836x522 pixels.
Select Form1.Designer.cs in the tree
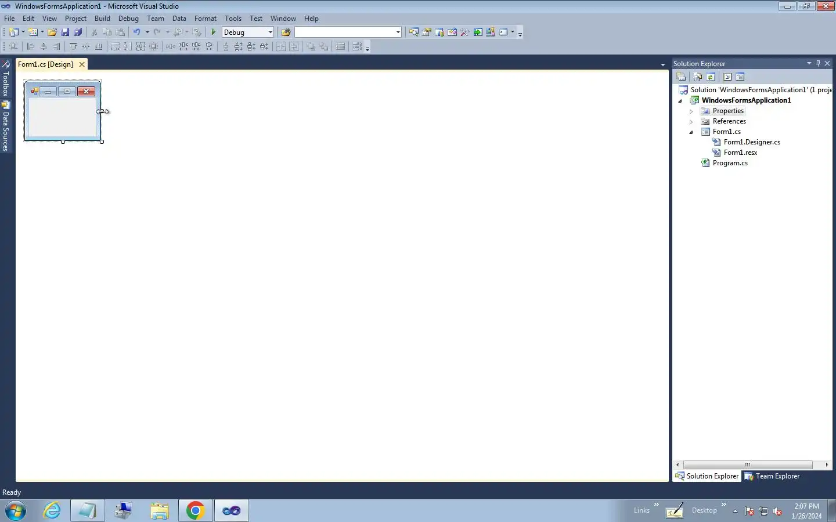pos(752,142)
